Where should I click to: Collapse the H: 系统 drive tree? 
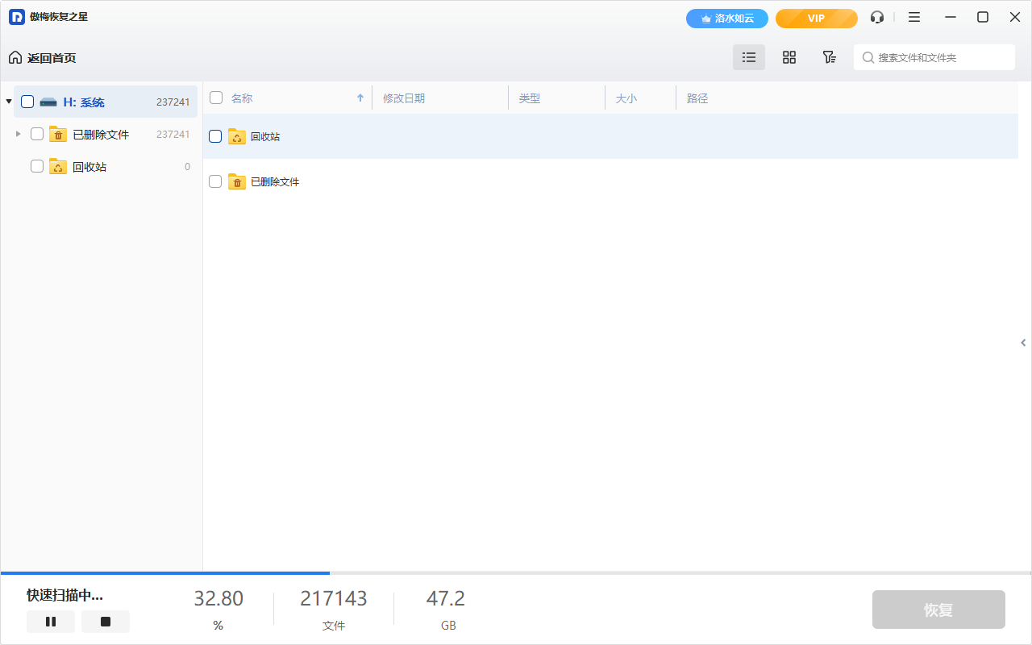(x=8, y=102)
